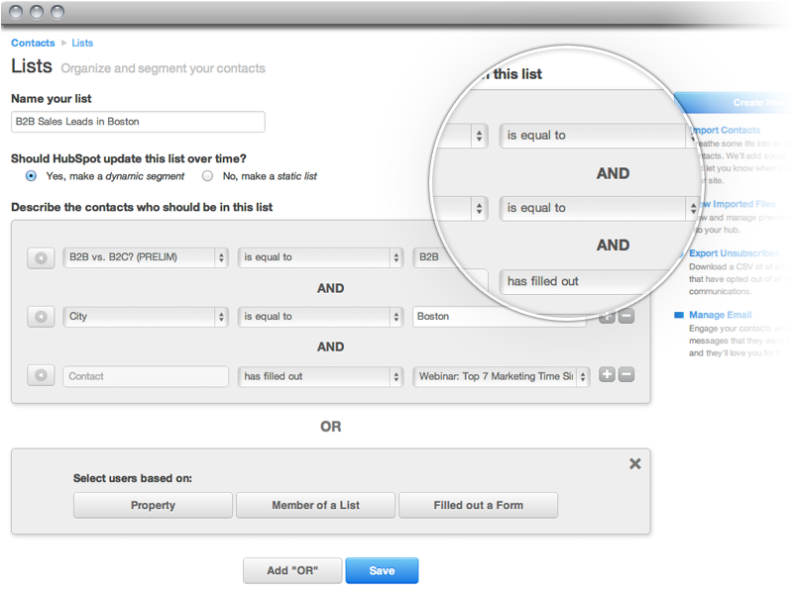The height and width of the screenshot is (594, 793).
Task: Close the 'Select users based on' panel
Action: (635, 463)
